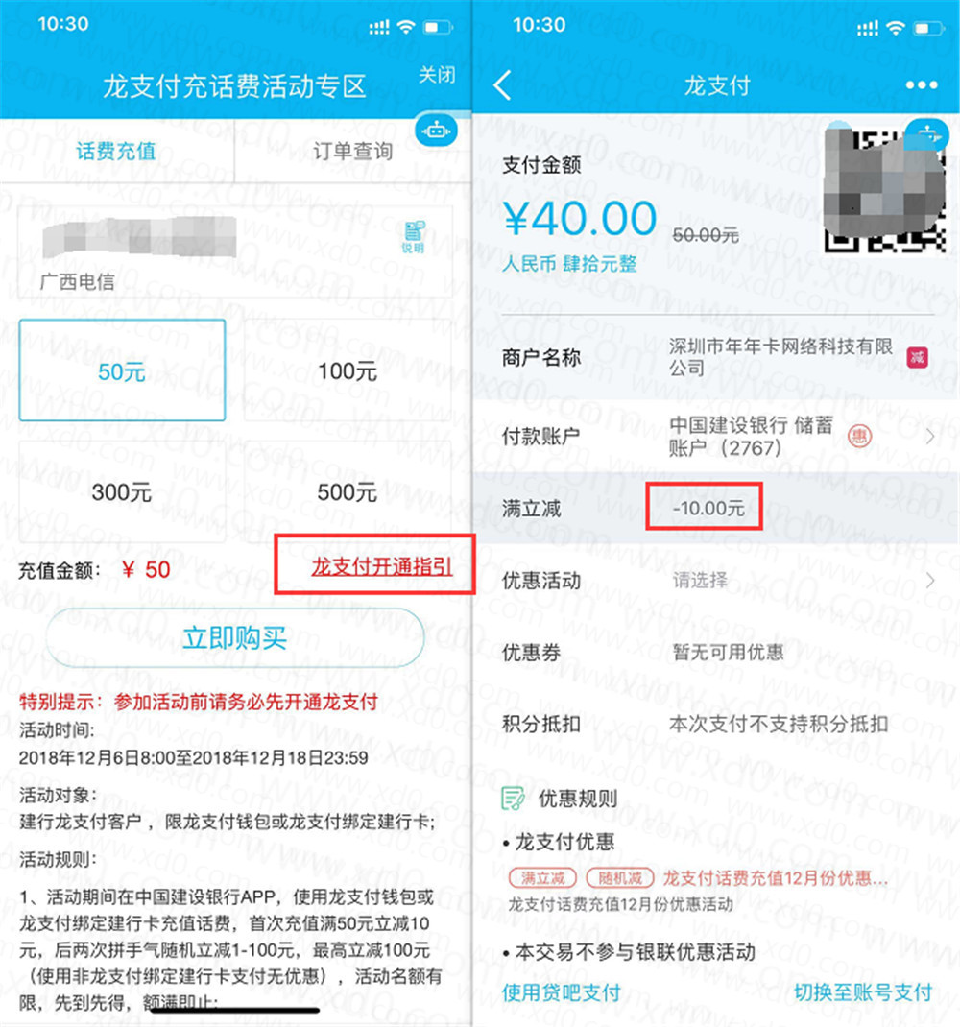
Task: Tap the 惠 badge beside payment account
Action: [x=859, y=436]
